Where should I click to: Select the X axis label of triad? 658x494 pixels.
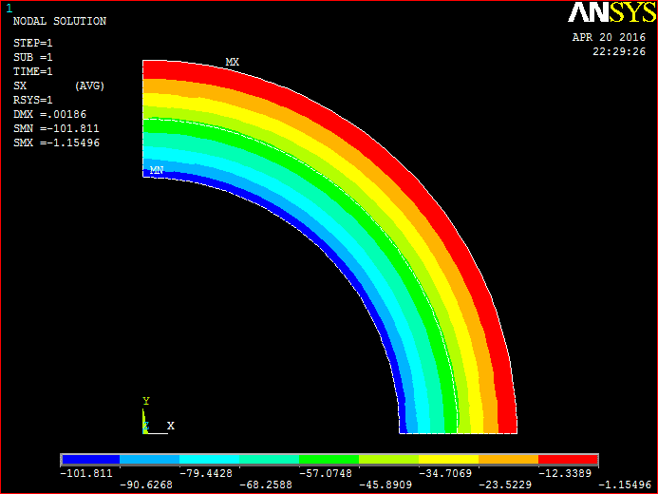point(171,426)
